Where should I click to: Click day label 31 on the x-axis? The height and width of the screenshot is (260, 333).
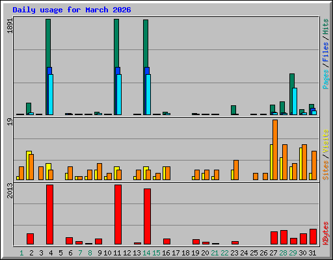(x=312, y=253)
